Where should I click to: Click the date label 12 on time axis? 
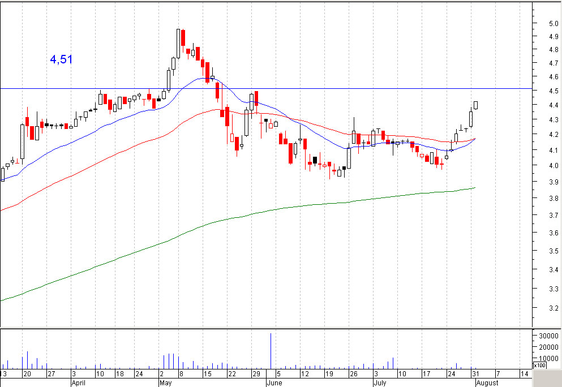tap(304, 374)
